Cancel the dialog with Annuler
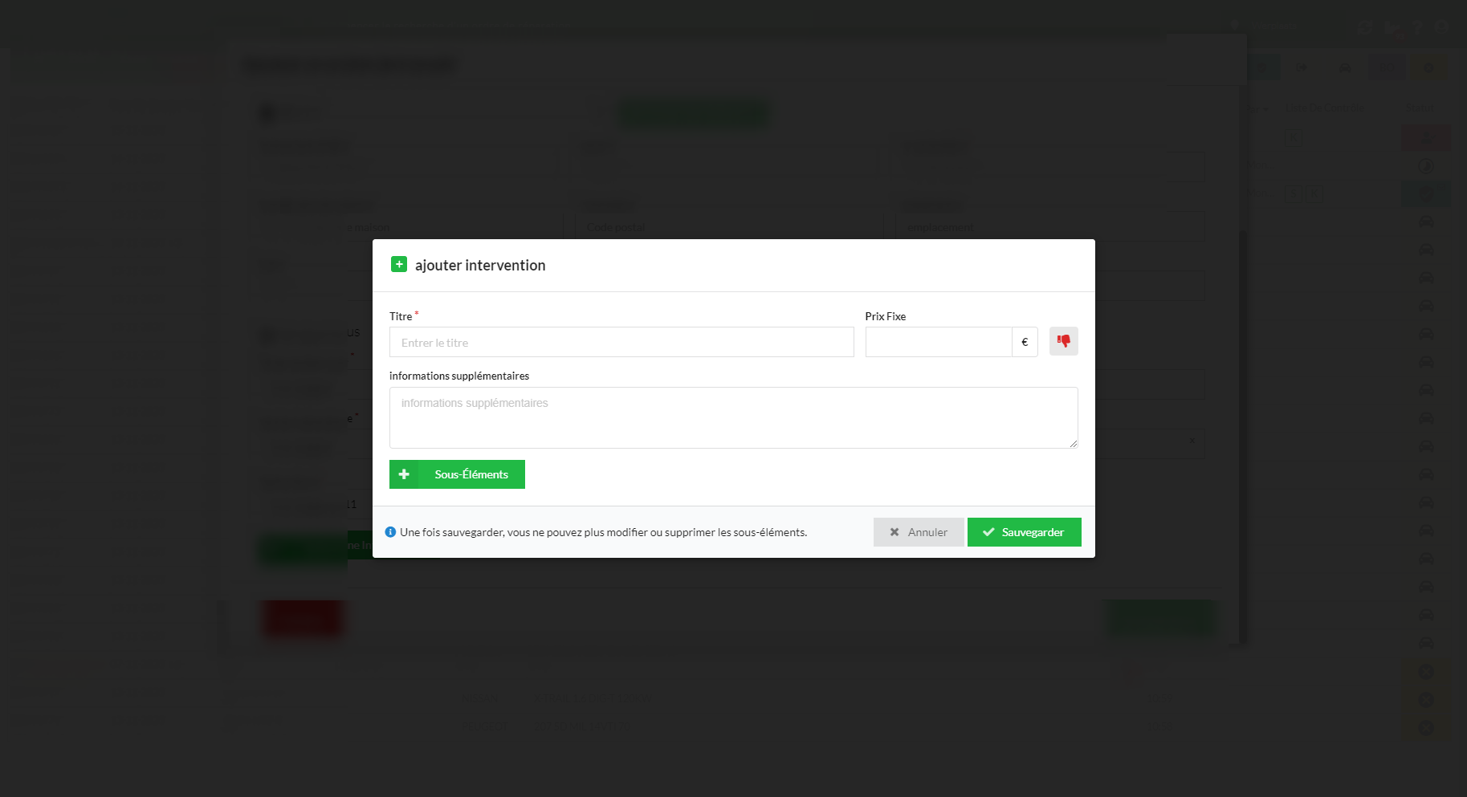The width and height of the screenshot is (1467, 797). point(919,532)
